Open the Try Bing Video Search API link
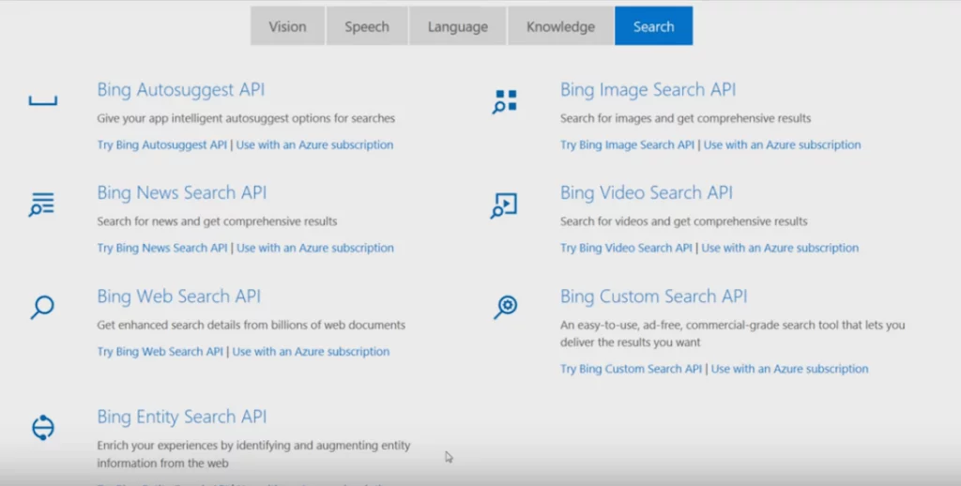Viewport: 961px width, 486px height. [x=626, y=249]
